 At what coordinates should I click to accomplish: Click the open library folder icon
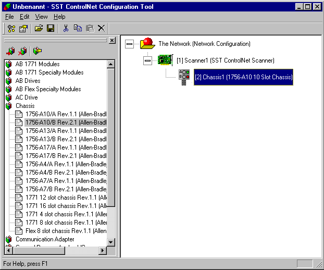[38, 51]
